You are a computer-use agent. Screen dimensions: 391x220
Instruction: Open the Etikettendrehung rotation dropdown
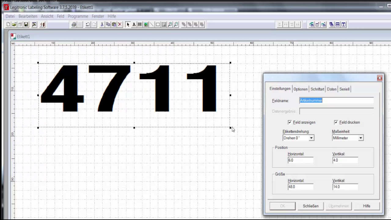coord(311,138)
